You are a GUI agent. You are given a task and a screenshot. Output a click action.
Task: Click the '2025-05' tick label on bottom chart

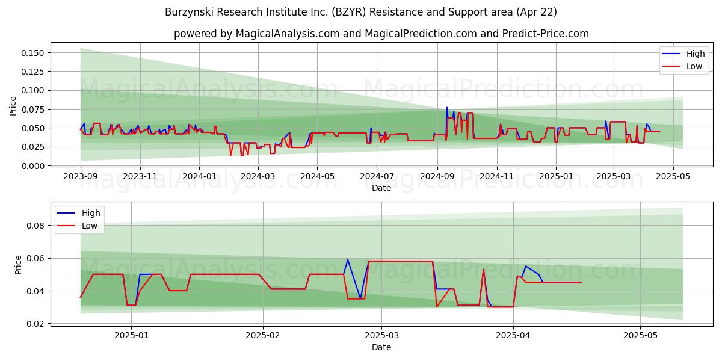[640, 336]
